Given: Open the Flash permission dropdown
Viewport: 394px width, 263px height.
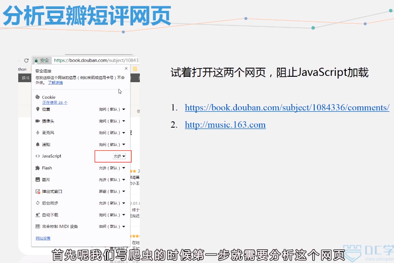Looking at the screenshot, I should coord(112,168).
